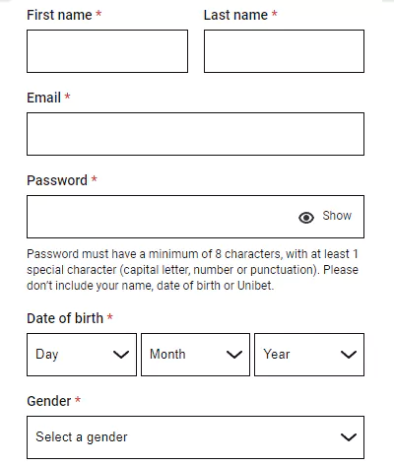Click the chevron in Select a gender
Viewport: 394px width, 466px height.
click(x=349, y=437)
